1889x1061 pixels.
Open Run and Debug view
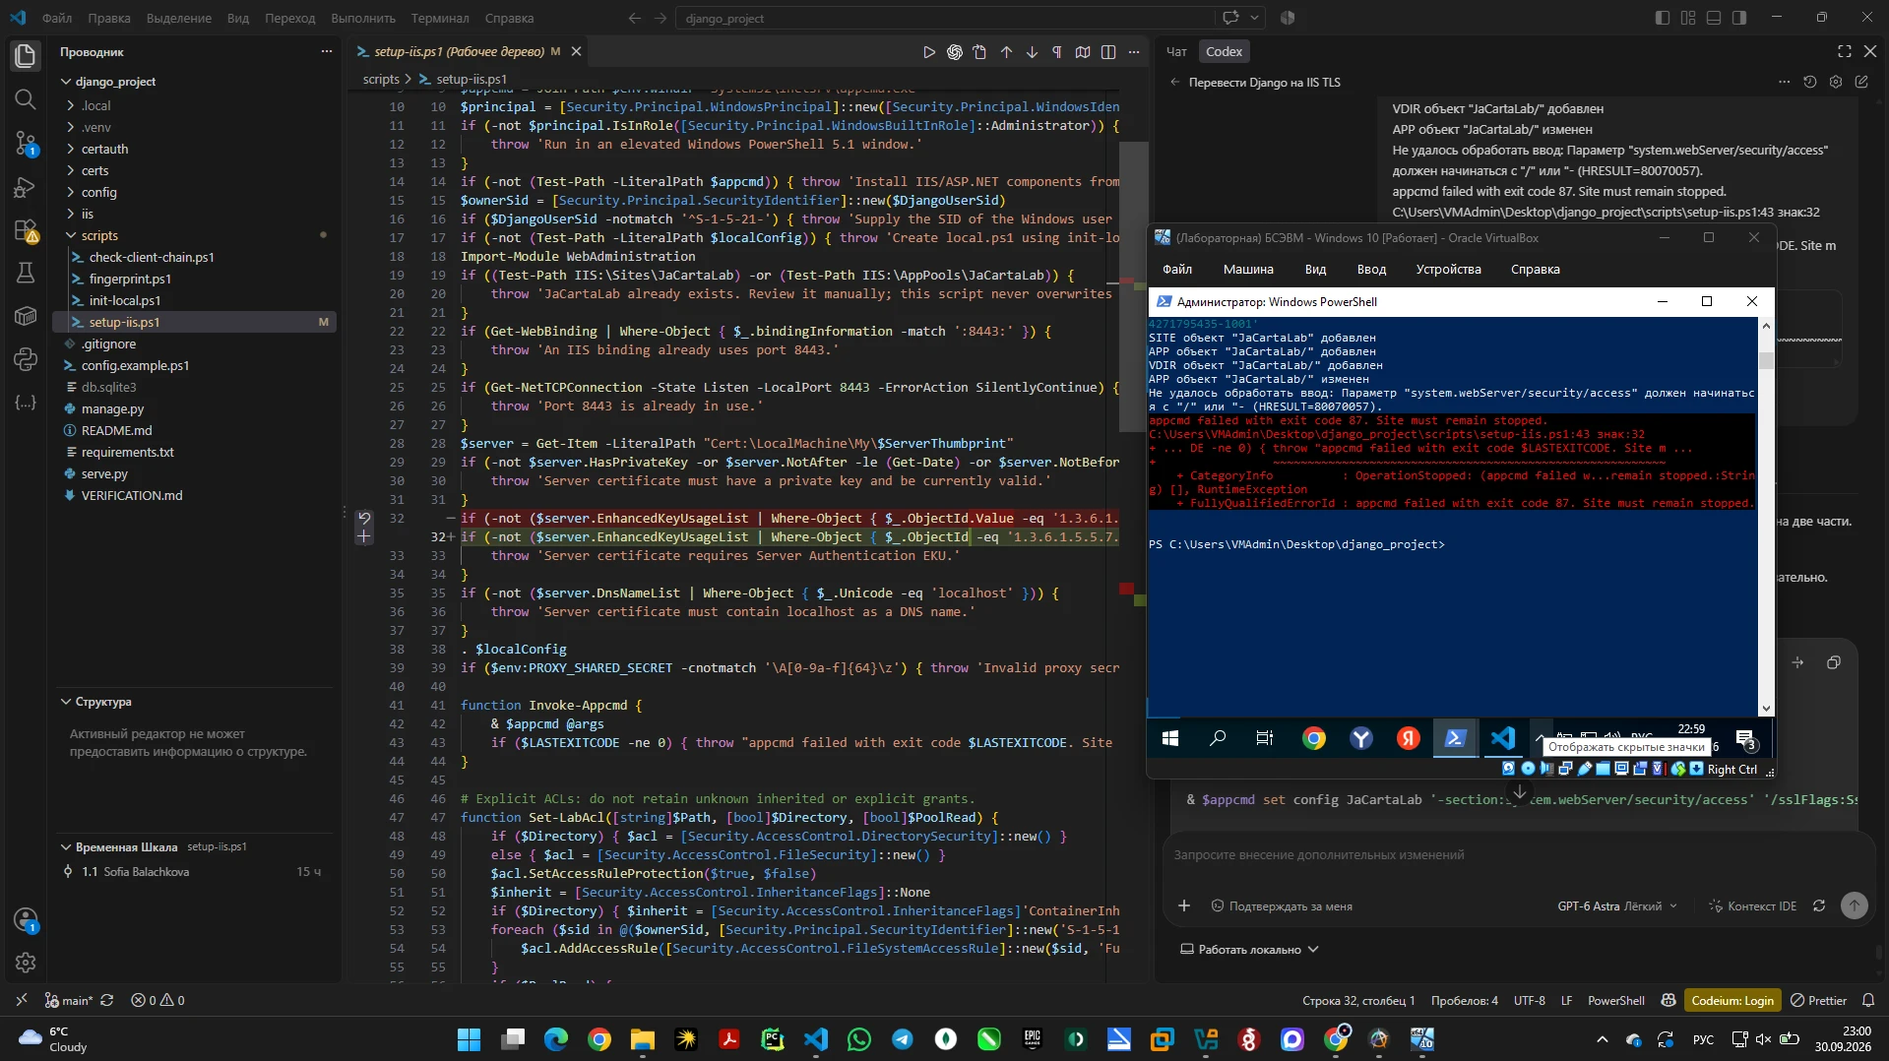[26, 187]
